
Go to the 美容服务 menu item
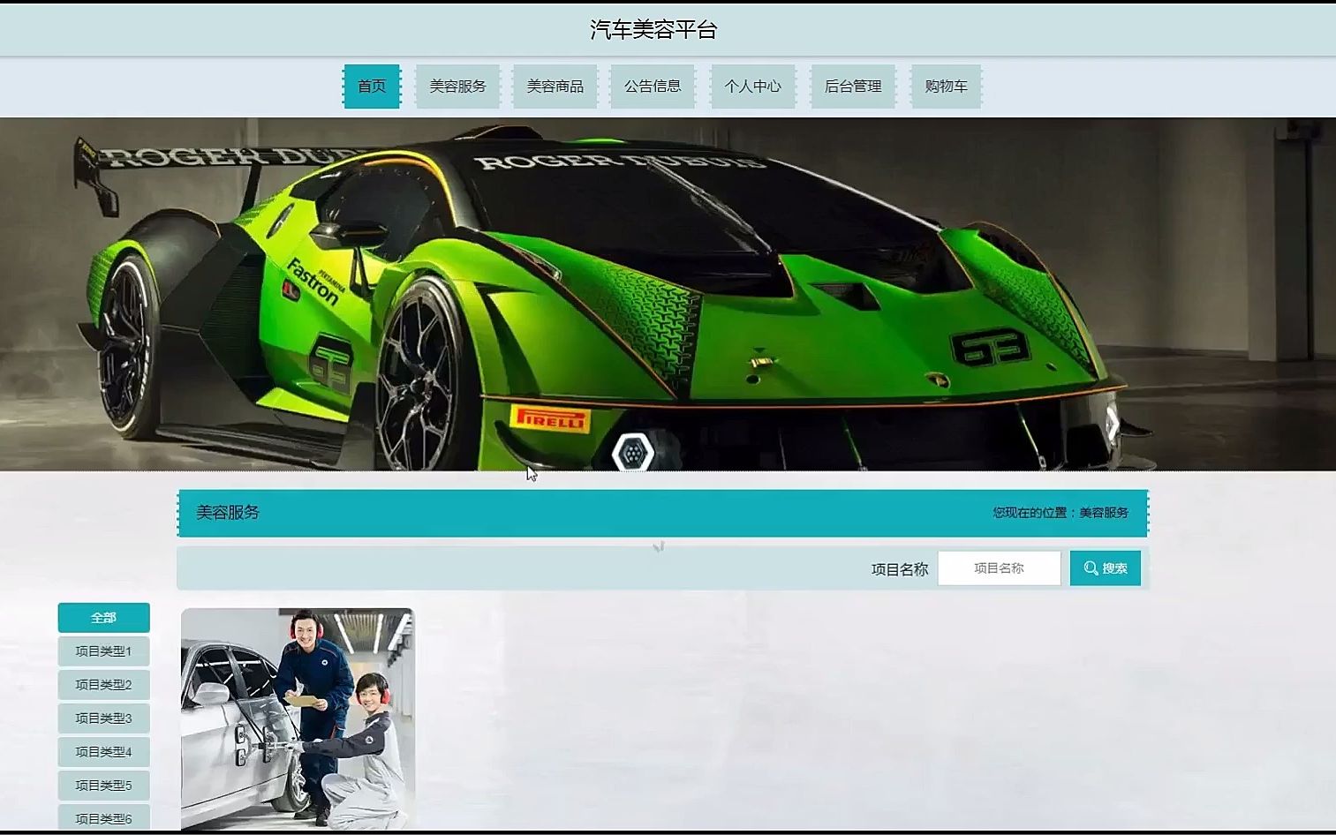pyautogui.click(x=457, y=87)
